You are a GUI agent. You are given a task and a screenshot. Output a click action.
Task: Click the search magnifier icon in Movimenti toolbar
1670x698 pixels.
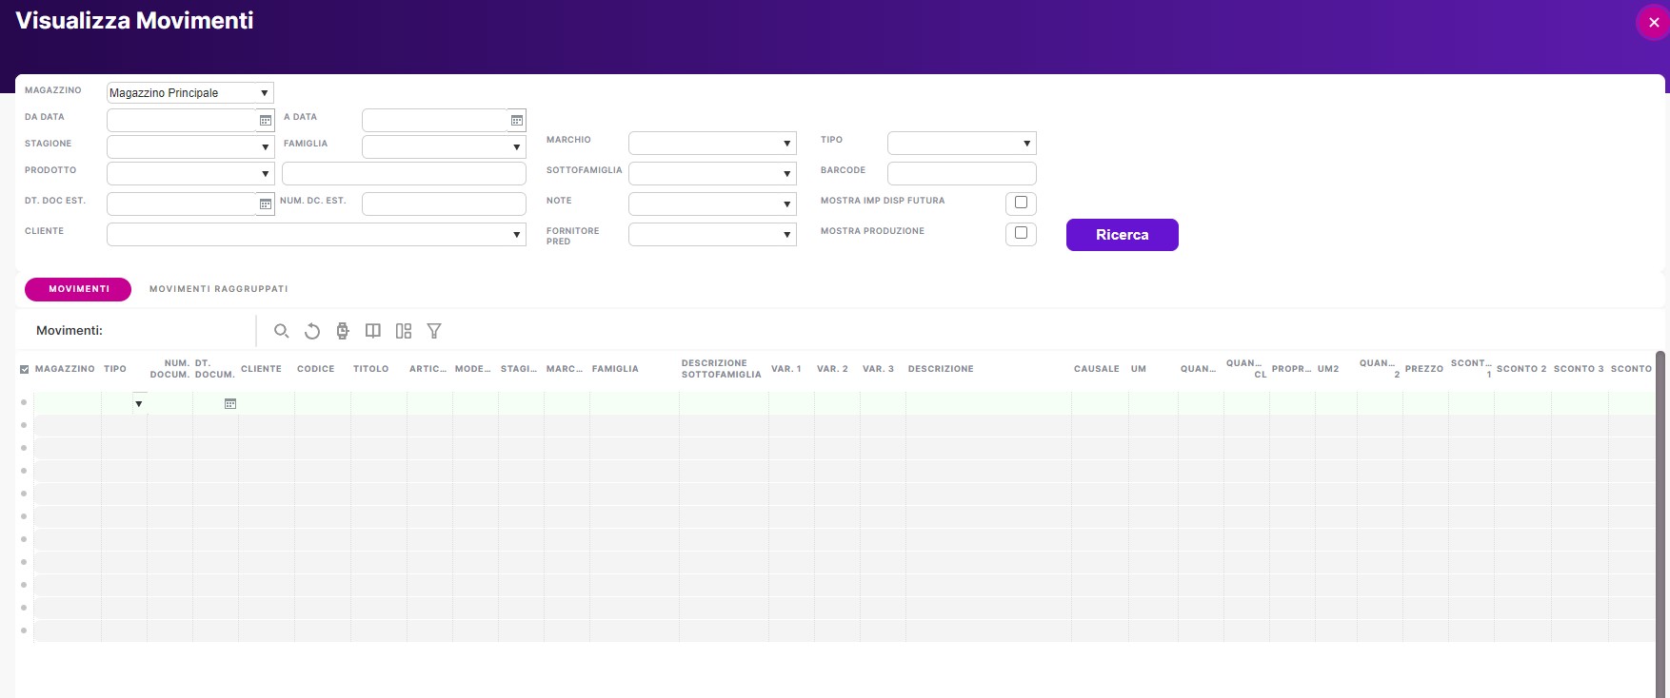pos(281,331)
